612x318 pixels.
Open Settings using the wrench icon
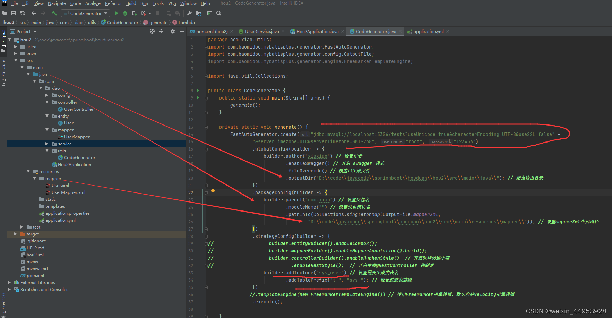tap(189, 13)
